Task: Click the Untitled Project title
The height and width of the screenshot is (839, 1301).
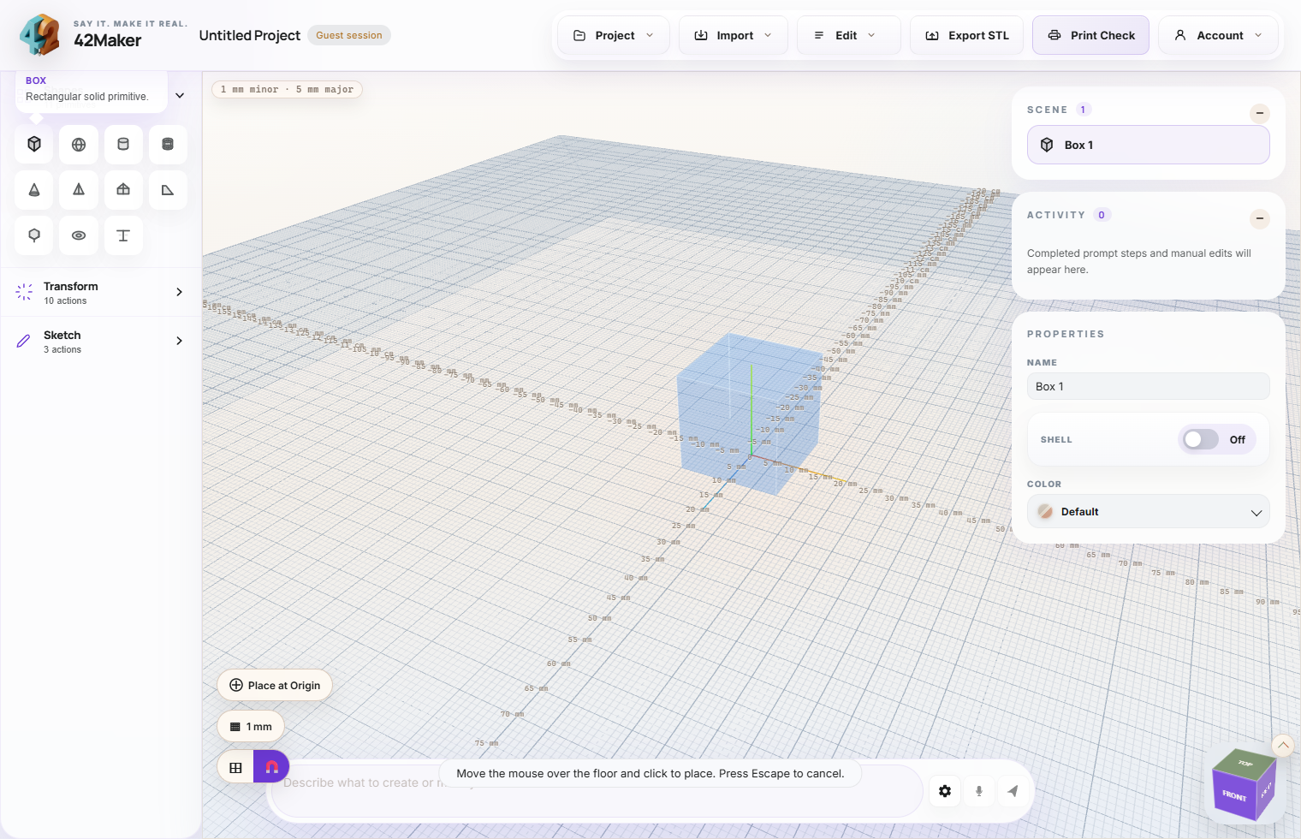Action: coord(250,35)
